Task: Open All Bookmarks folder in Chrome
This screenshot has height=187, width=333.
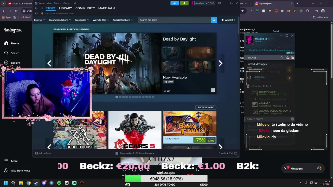Action: tap(322, 17)
